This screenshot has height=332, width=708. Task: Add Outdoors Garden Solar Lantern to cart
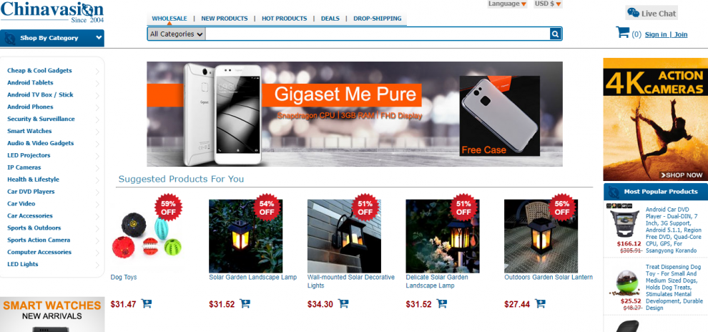[x=540, y=303]
